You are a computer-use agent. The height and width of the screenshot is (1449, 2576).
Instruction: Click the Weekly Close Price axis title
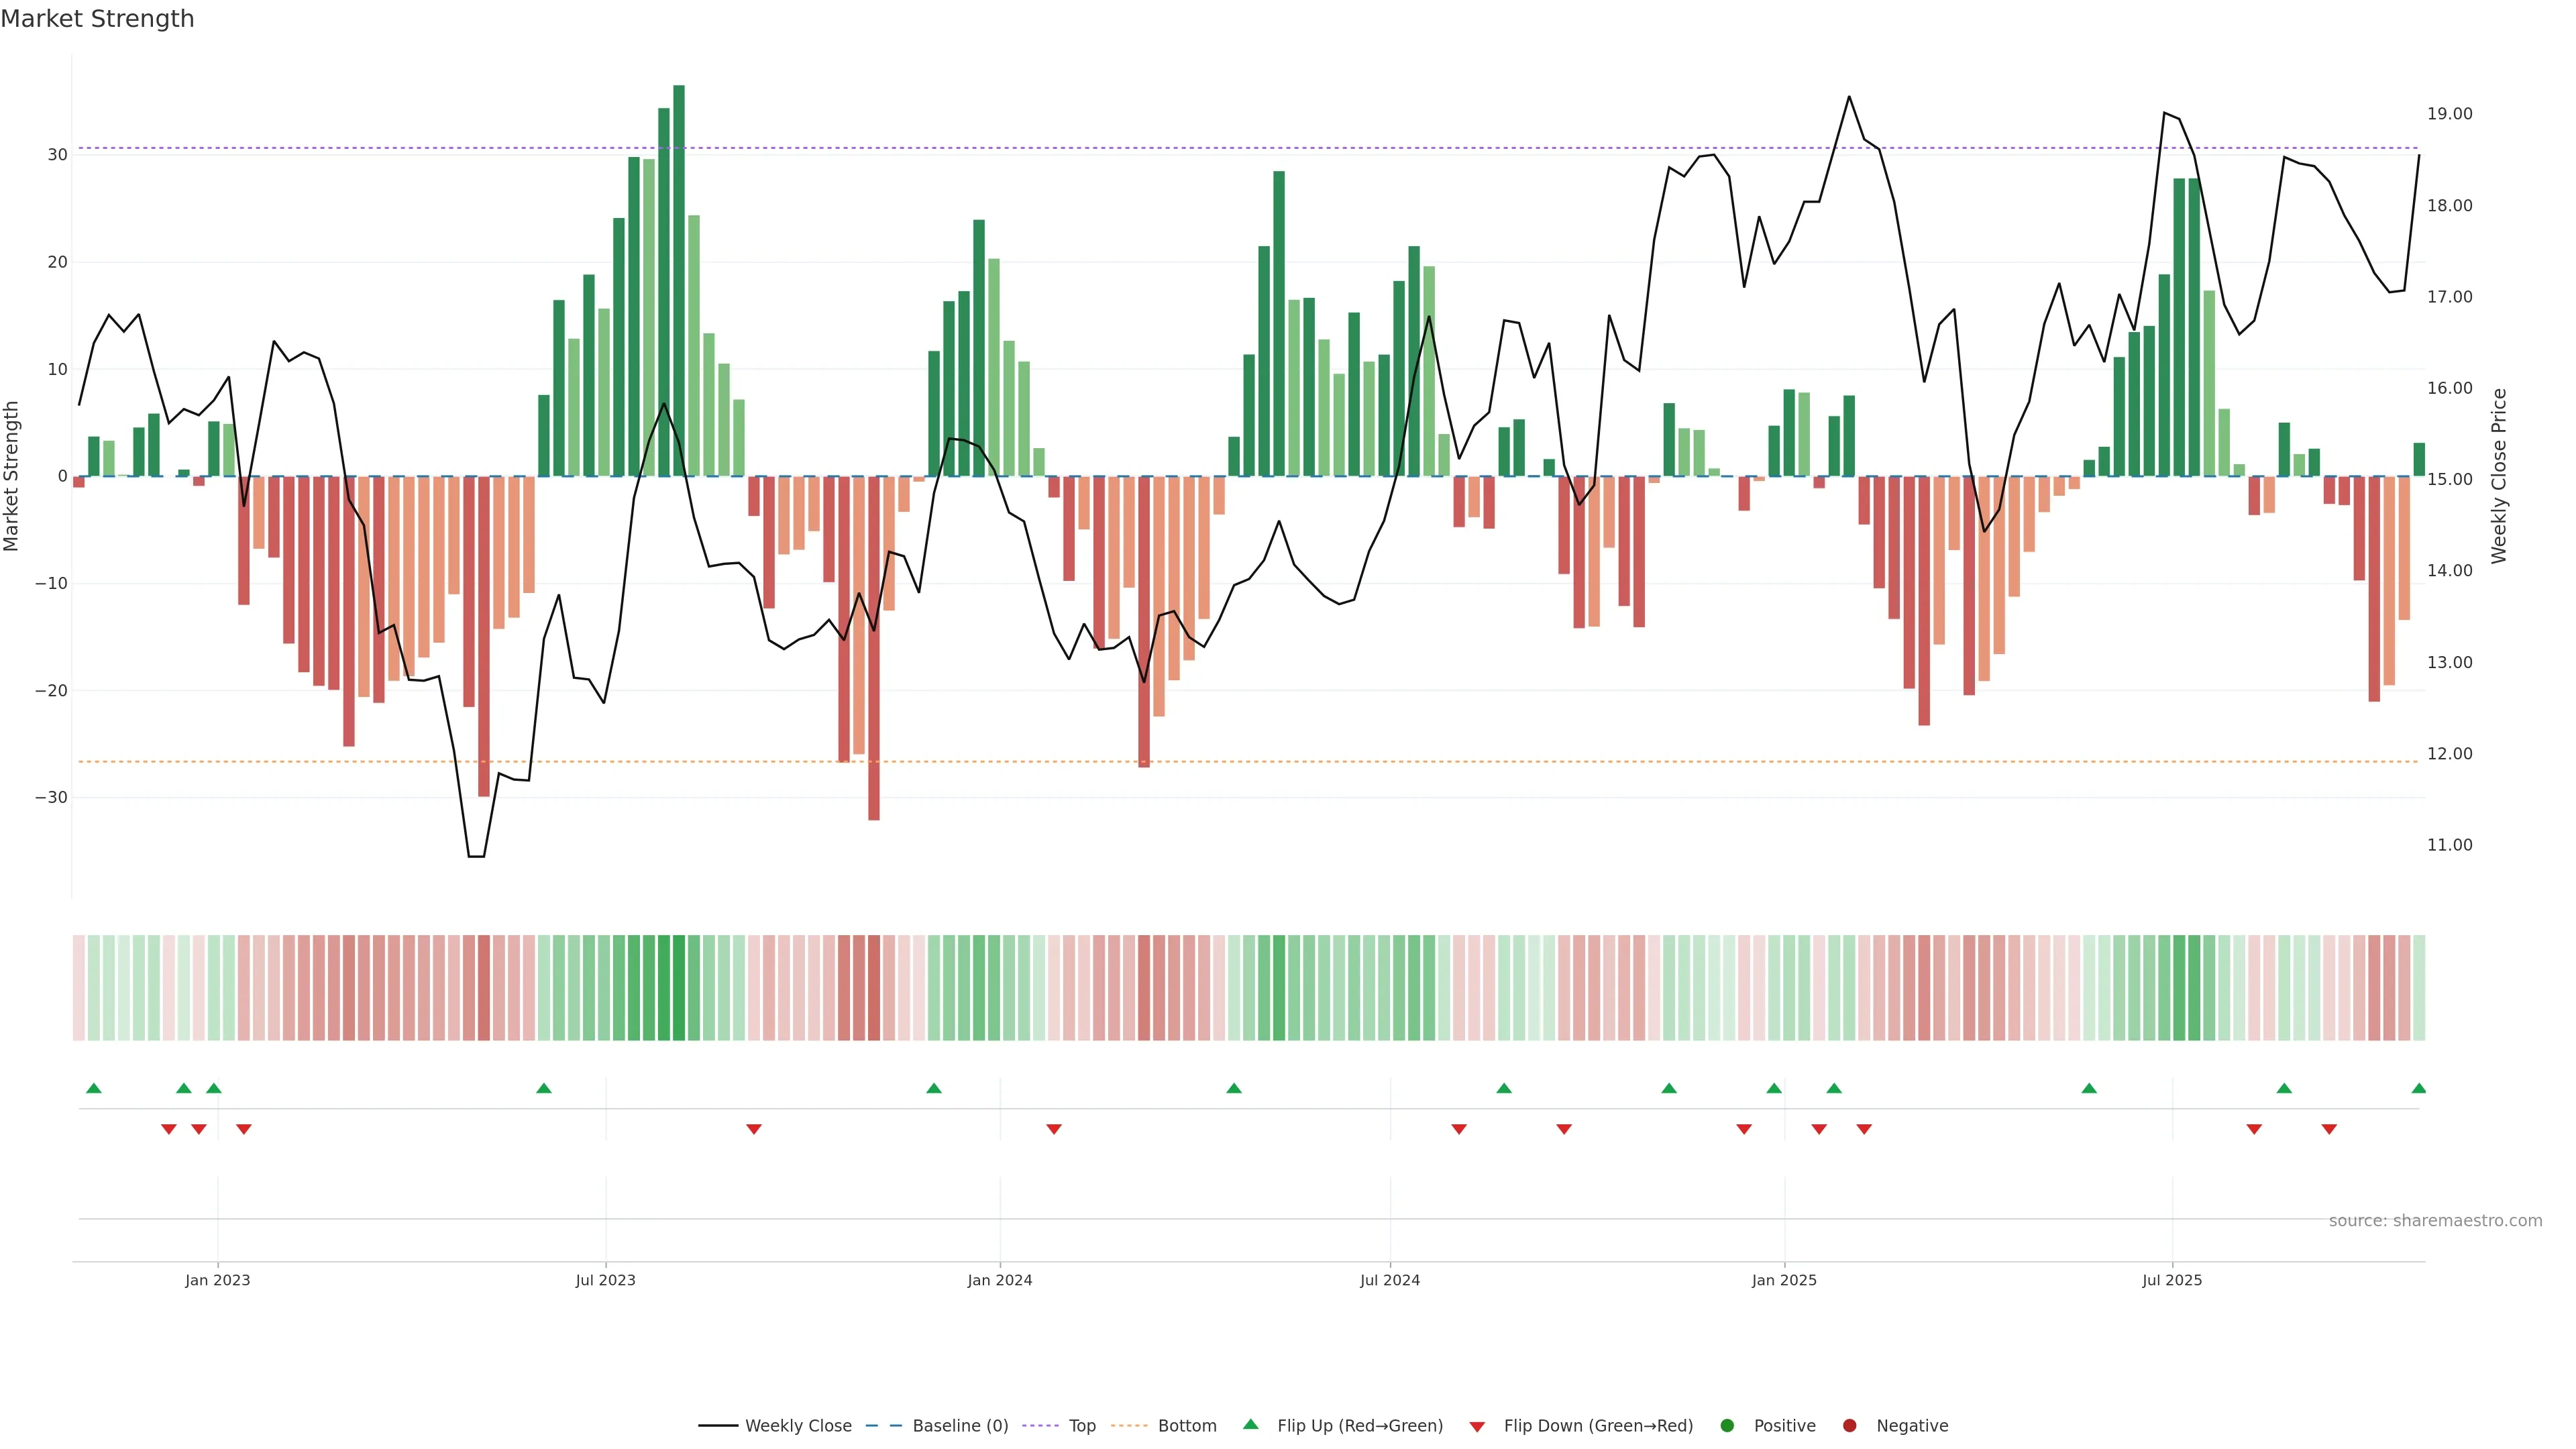click(2499, 476)
